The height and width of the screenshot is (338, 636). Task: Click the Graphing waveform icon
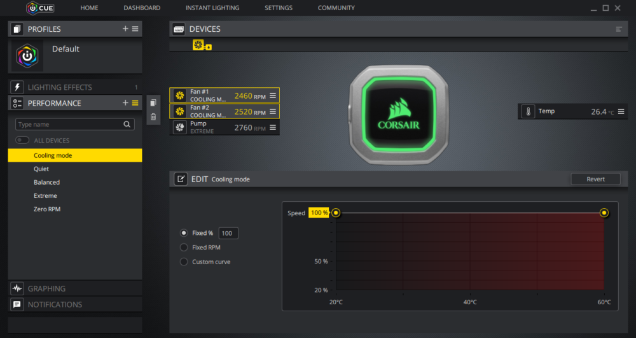pyautogui.click(x=17, y=288)
